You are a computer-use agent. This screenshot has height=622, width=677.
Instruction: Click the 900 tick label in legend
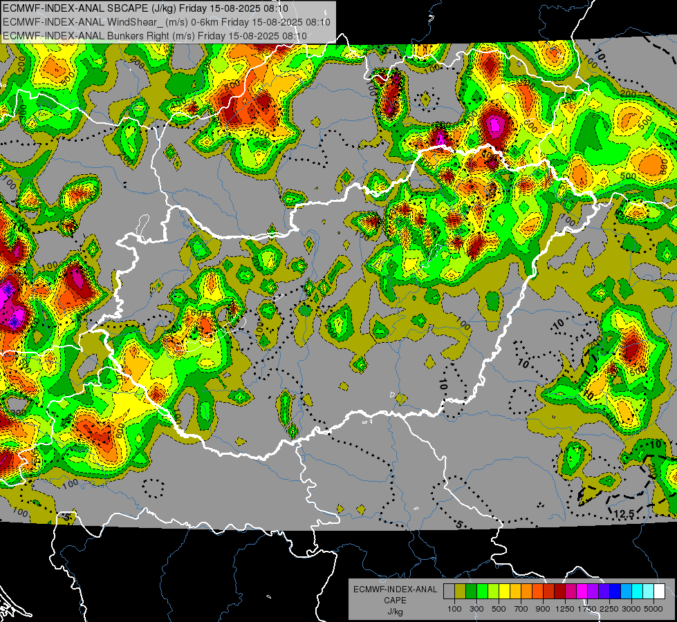[x=543, y=609]
